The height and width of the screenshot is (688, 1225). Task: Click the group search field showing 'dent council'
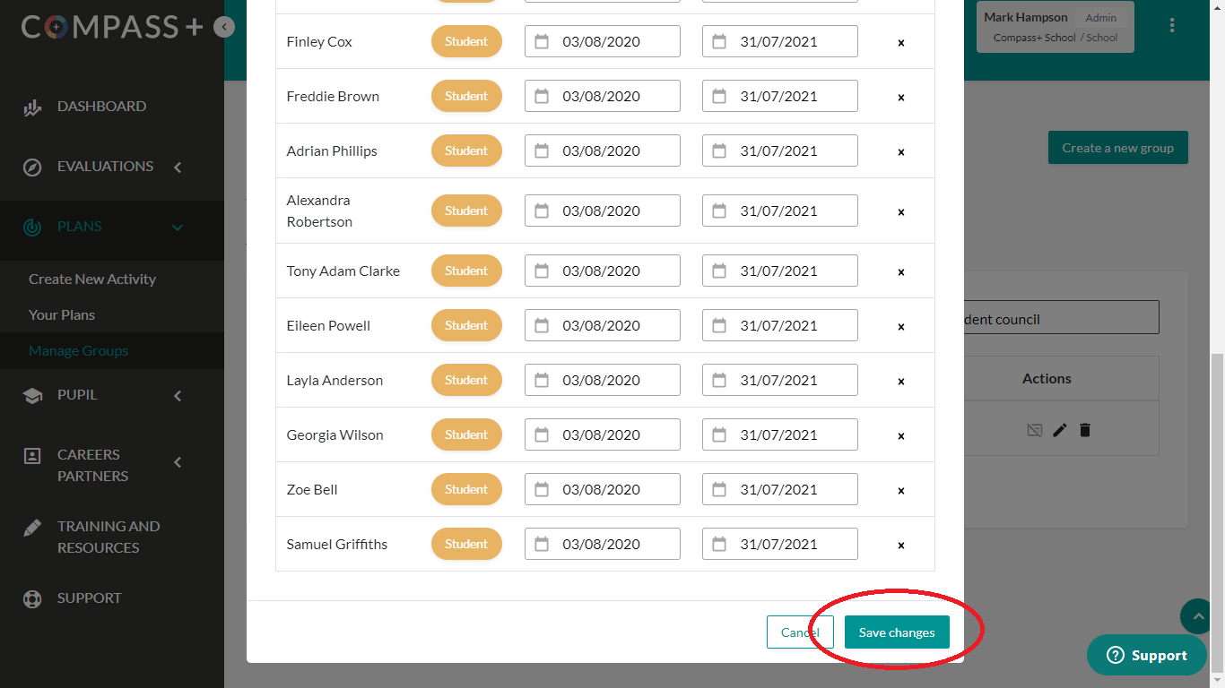1062,318
